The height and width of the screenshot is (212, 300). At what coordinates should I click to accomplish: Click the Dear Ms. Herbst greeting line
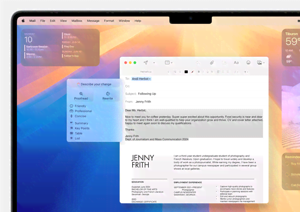[136, 110]
